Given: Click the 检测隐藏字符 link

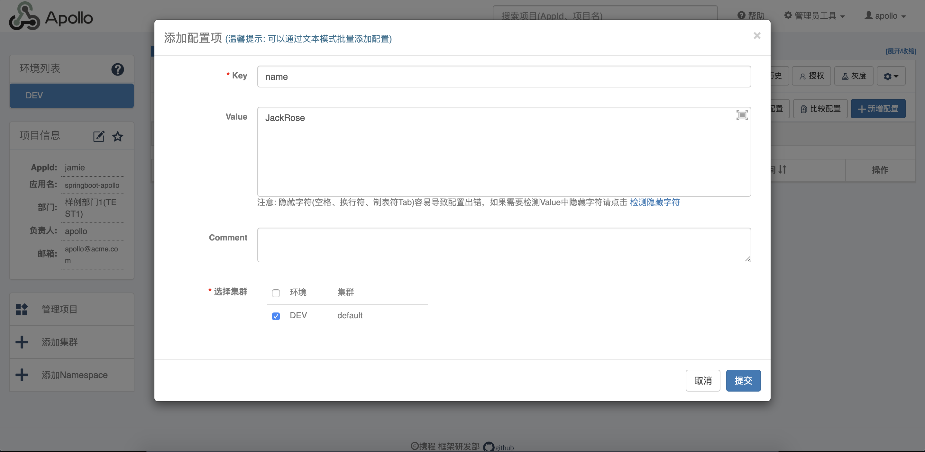Looking at the screenshot, I should [655, 202].
